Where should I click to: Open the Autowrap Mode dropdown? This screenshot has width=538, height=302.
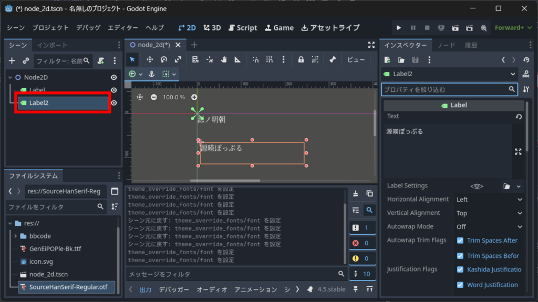489,227
